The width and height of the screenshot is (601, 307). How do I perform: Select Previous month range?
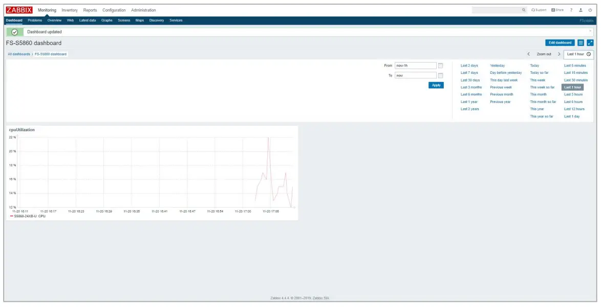501,94
